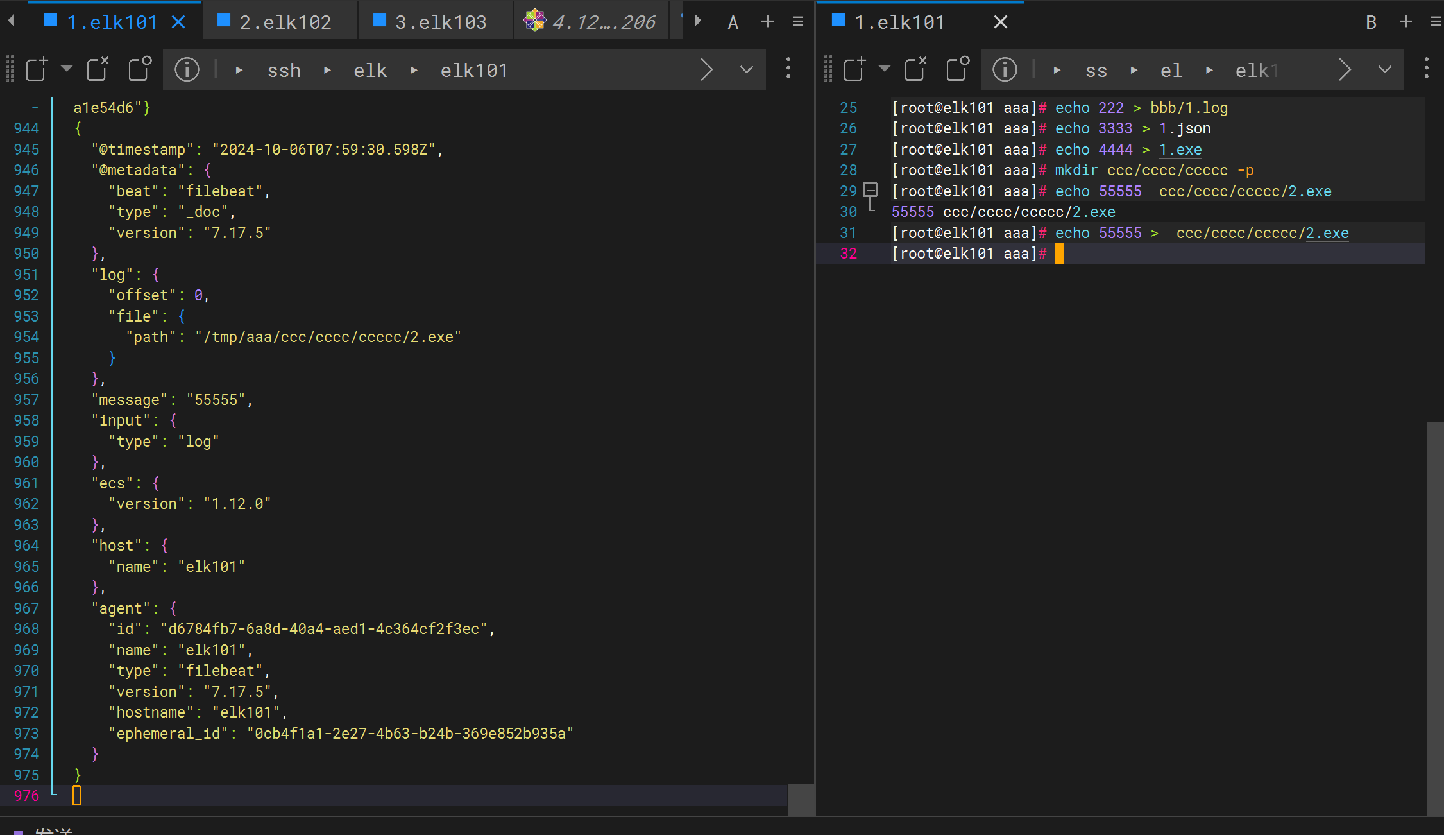Open address bar dropdown in left pane
The image size is (1444, 835).
pyautogui.click(x=746, y=69)
